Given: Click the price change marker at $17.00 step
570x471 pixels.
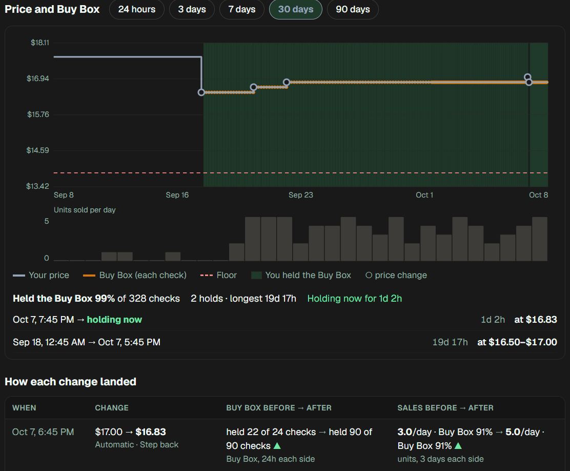Looking at the screenshot, I should [x=287, y=82].
